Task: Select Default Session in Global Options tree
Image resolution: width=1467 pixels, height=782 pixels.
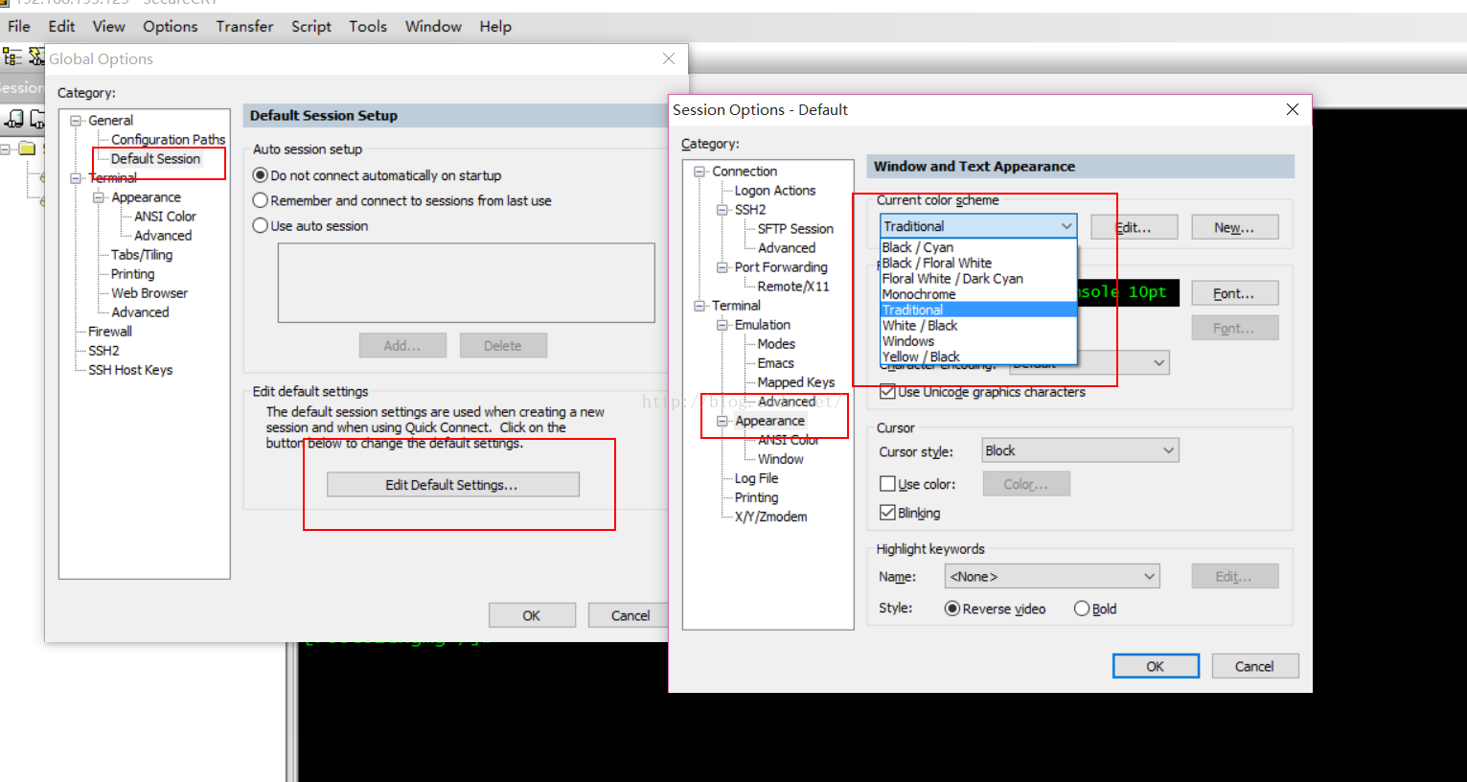Action: (155, 159)
